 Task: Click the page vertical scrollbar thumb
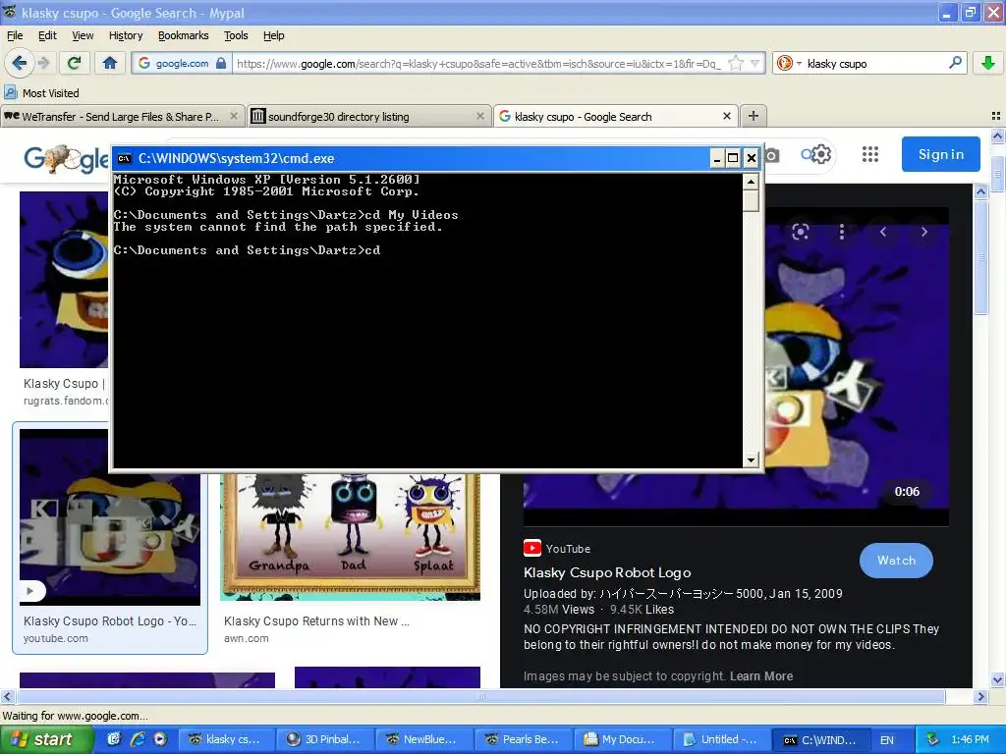997,173
